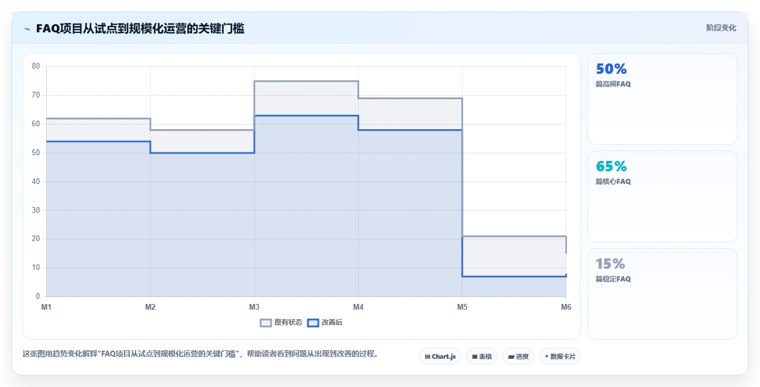The height and width of the screenshot is (387, 760).
Task: Click the 80 y-axis tick label
Action: pyautogui.click(x=36, y=66)
